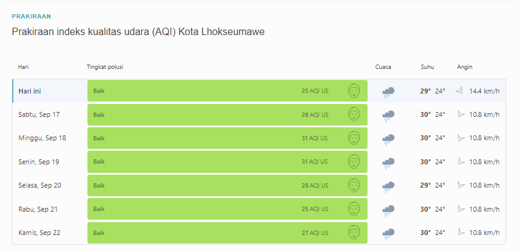Click the face icon in Kamis, Sep 22 row
Screen dimensions: 519x251
click(354, 233)
